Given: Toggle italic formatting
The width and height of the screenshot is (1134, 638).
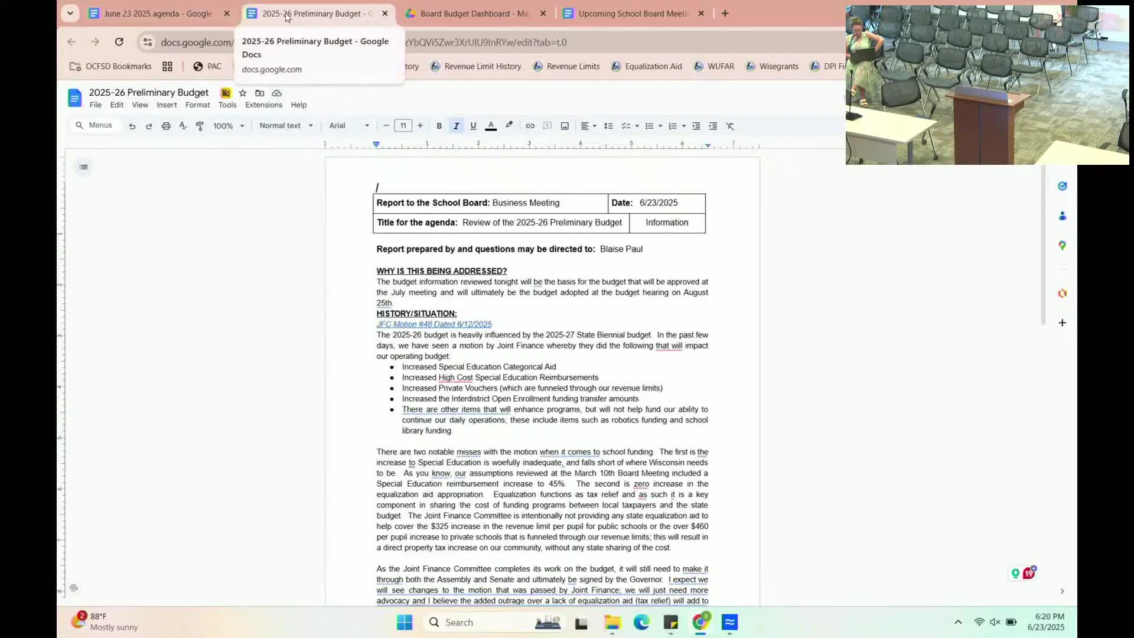Looking at the screenshot, I should coord(456,126).
